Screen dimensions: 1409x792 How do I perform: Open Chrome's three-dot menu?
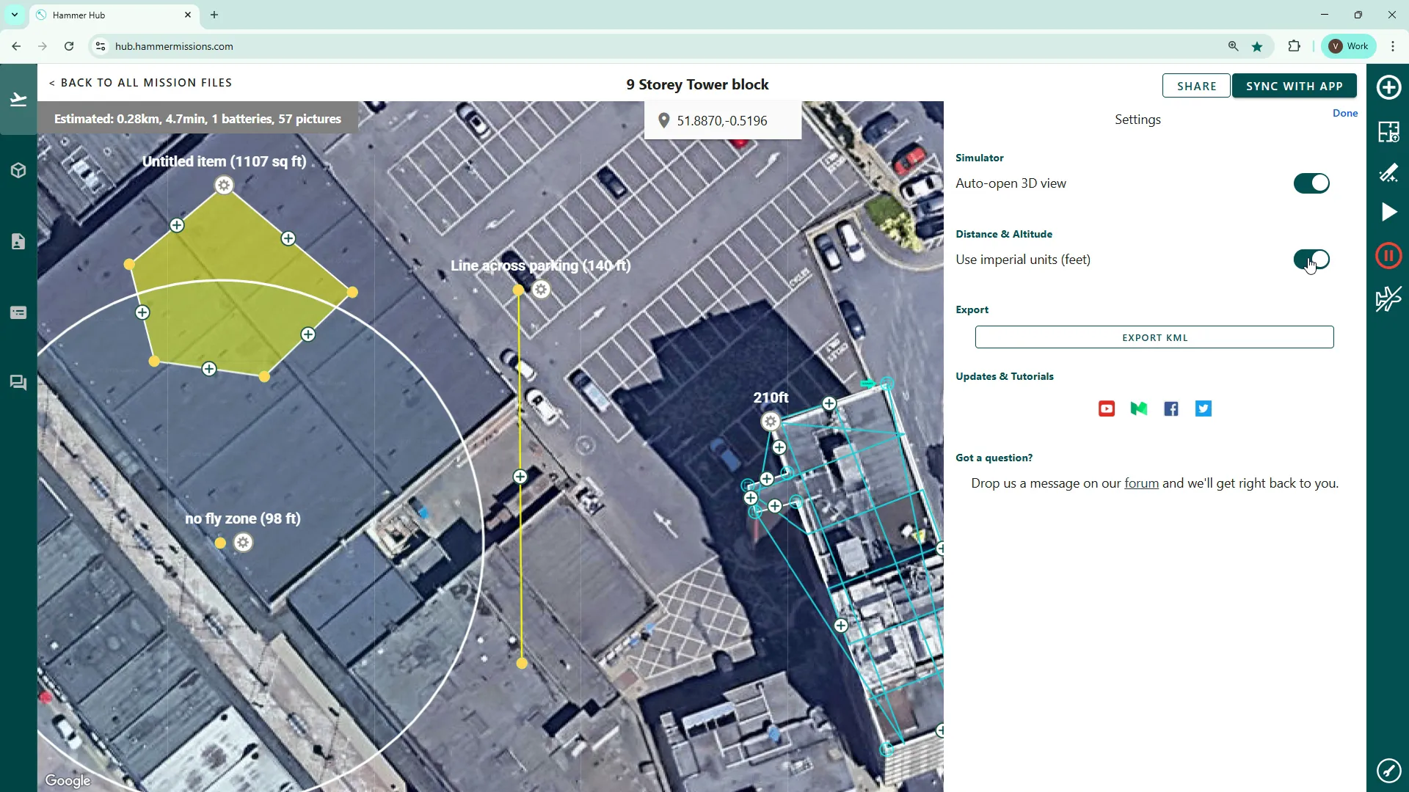[1393, 46]
